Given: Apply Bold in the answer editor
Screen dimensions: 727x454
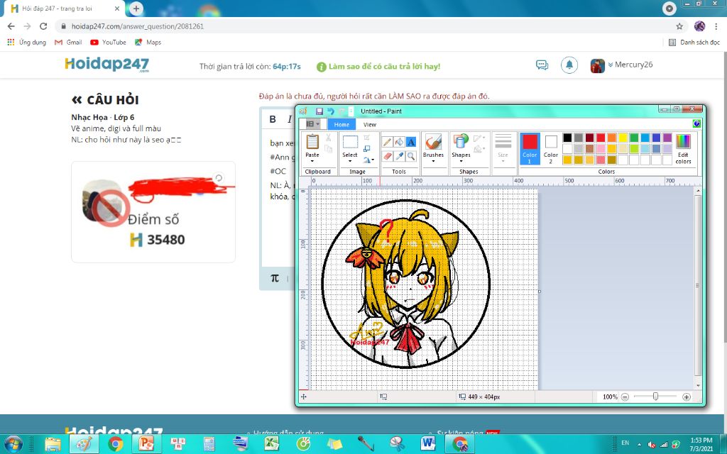Looking at the screenshot, I should click(273, 119).
